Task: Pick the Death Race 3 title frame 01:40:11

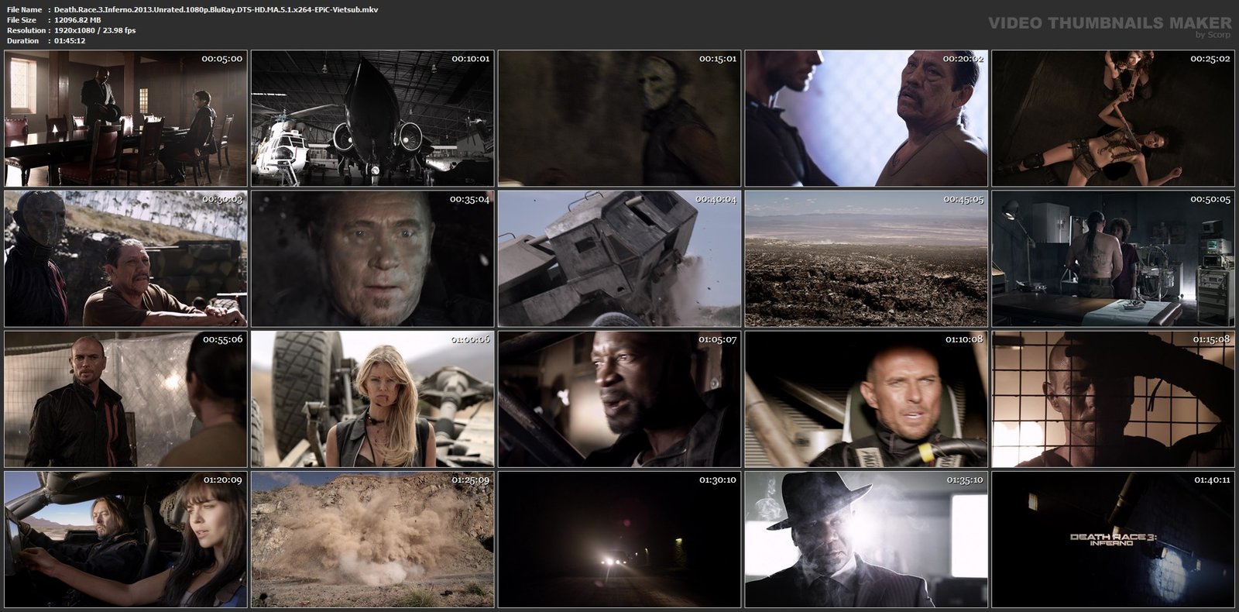Action: (x=1114, y=539)
